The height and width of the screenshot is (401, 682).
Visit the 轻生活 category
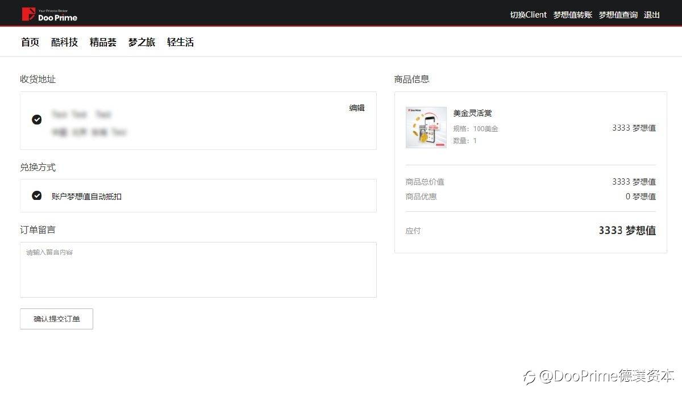(x=180, y=42)
